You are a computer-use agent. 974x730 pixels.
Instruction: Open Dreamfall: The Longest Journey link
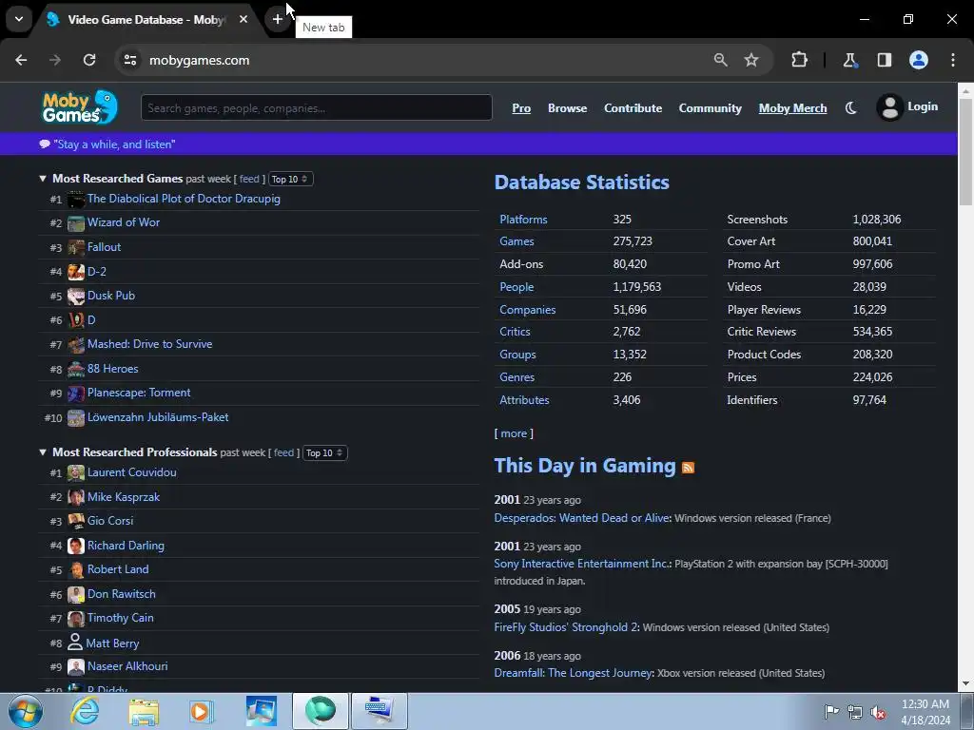click(x=574, y=673)
